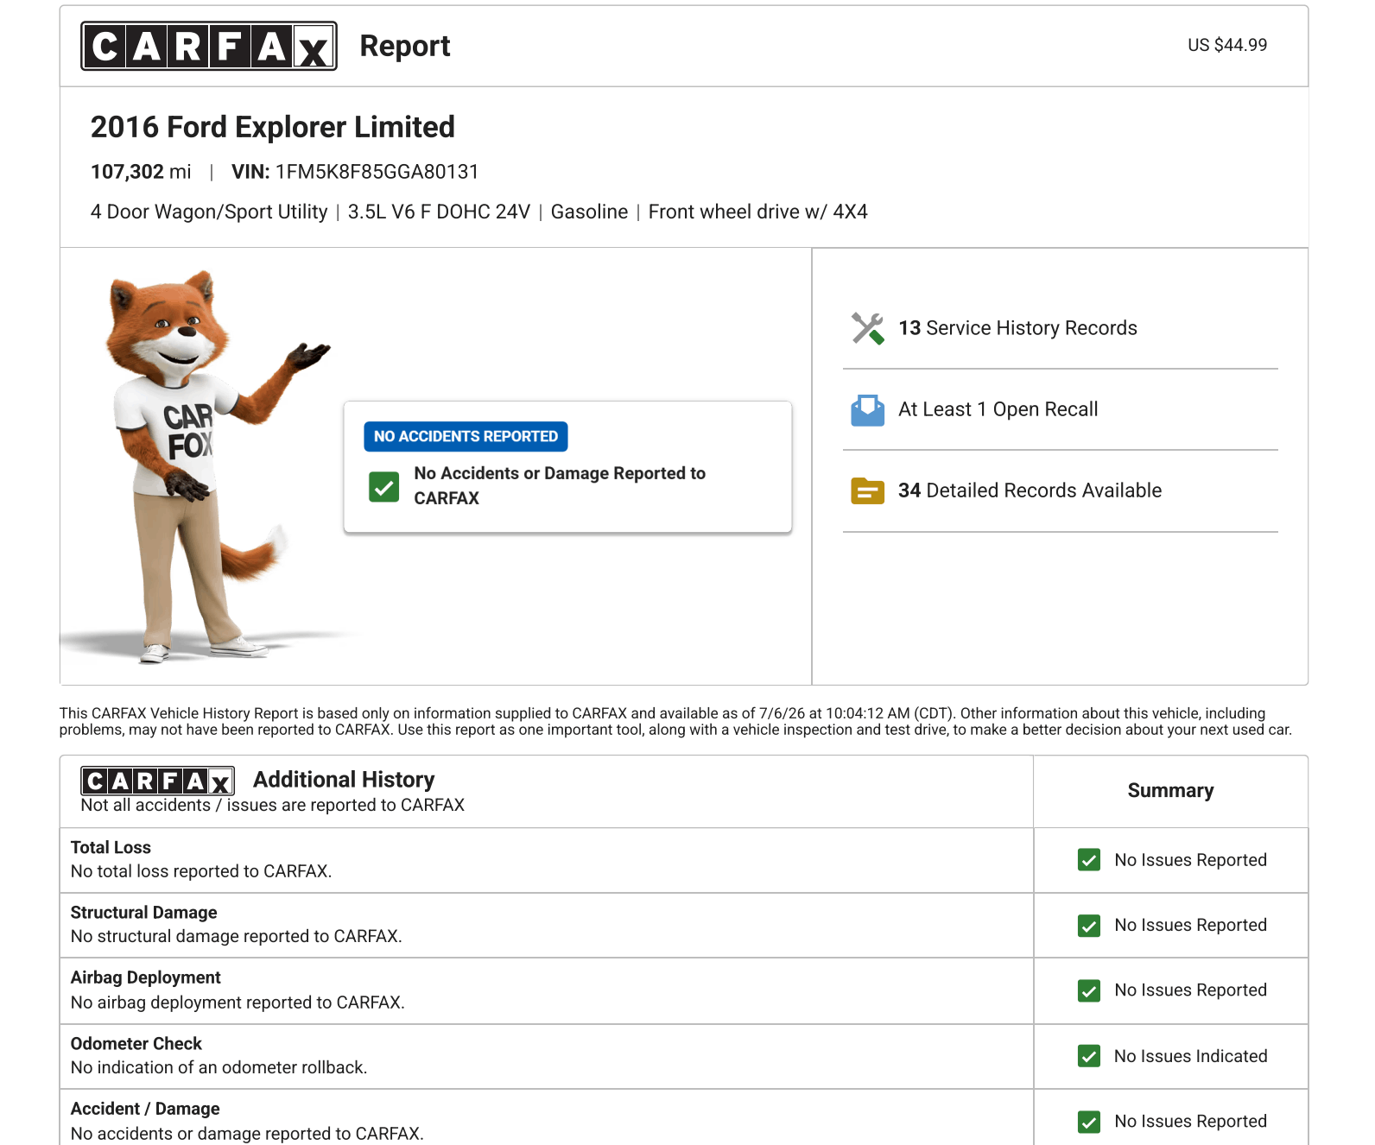Click the blue open recall envelope icon
Viewport: 1375px width, 1145px height.
tap(867, 410)
